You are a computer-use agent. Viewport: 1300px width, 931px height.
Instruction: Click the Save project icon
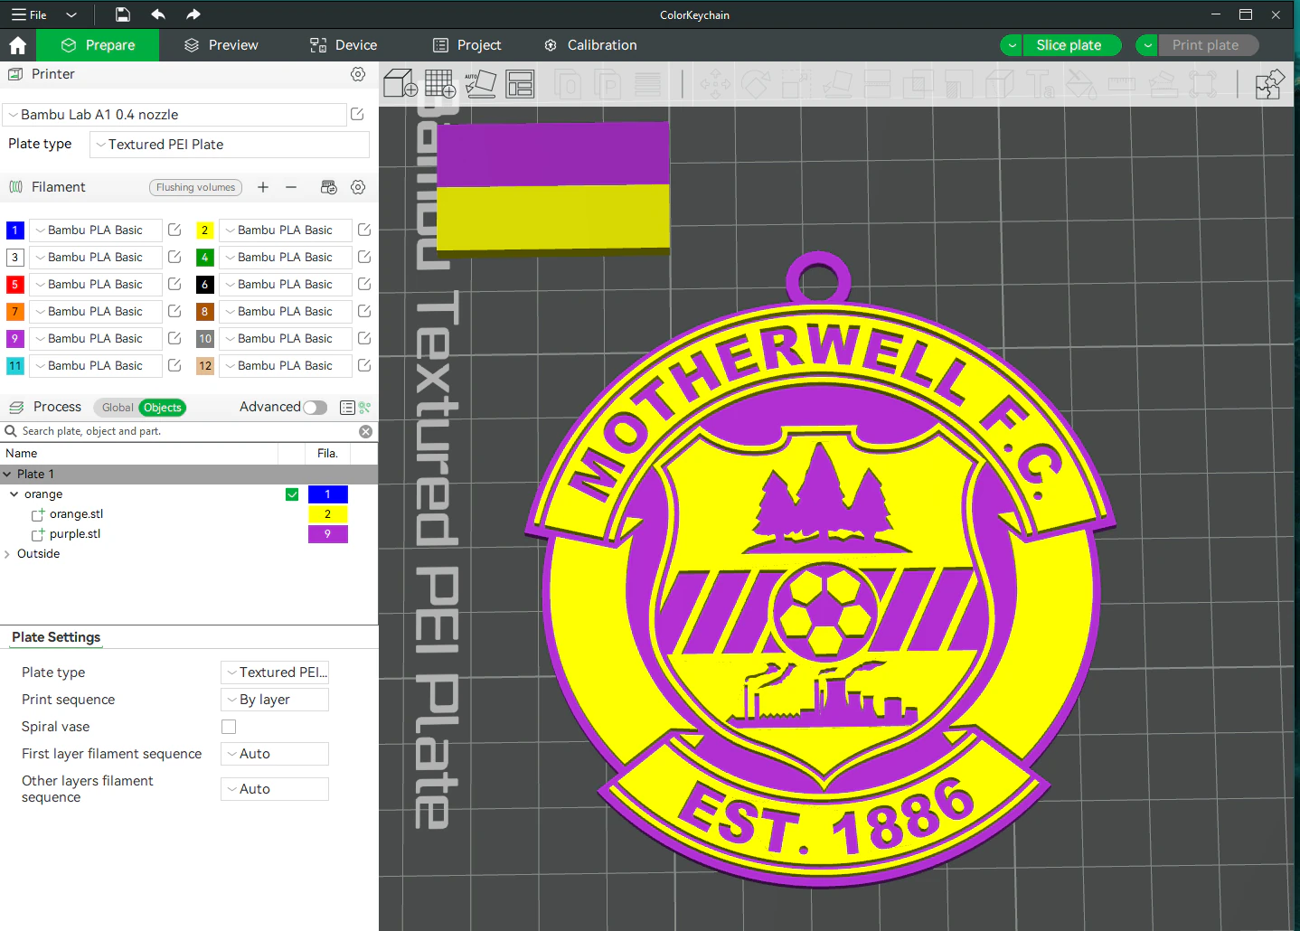pos(123,14)
